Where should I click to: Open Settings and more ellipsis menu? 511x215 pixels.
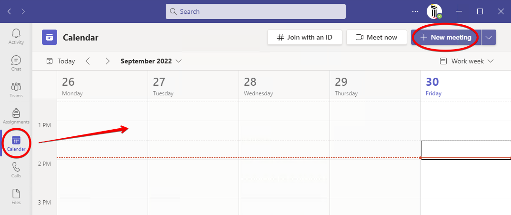click(415, 11)
